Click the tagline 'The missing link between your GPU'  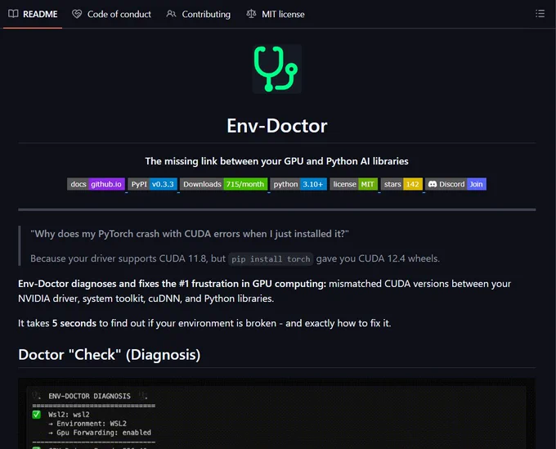click(x=276, y=161)
